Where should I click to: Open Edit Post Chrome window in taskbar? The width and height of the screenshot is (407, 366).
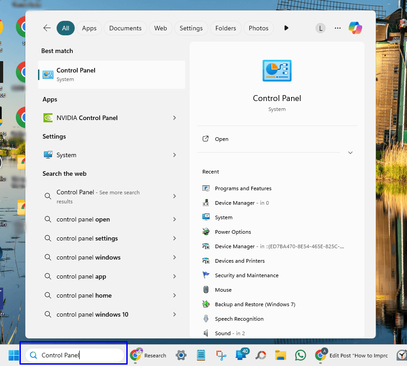pyautogui.click(x=352, y=355)
